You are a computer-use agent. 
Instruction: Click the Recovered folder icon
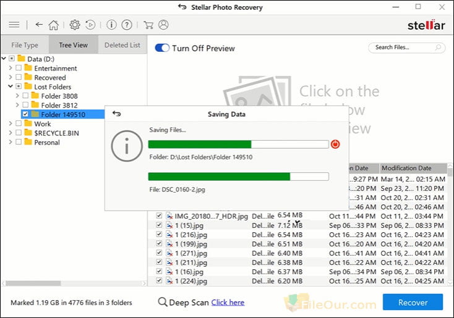[28, 77]
